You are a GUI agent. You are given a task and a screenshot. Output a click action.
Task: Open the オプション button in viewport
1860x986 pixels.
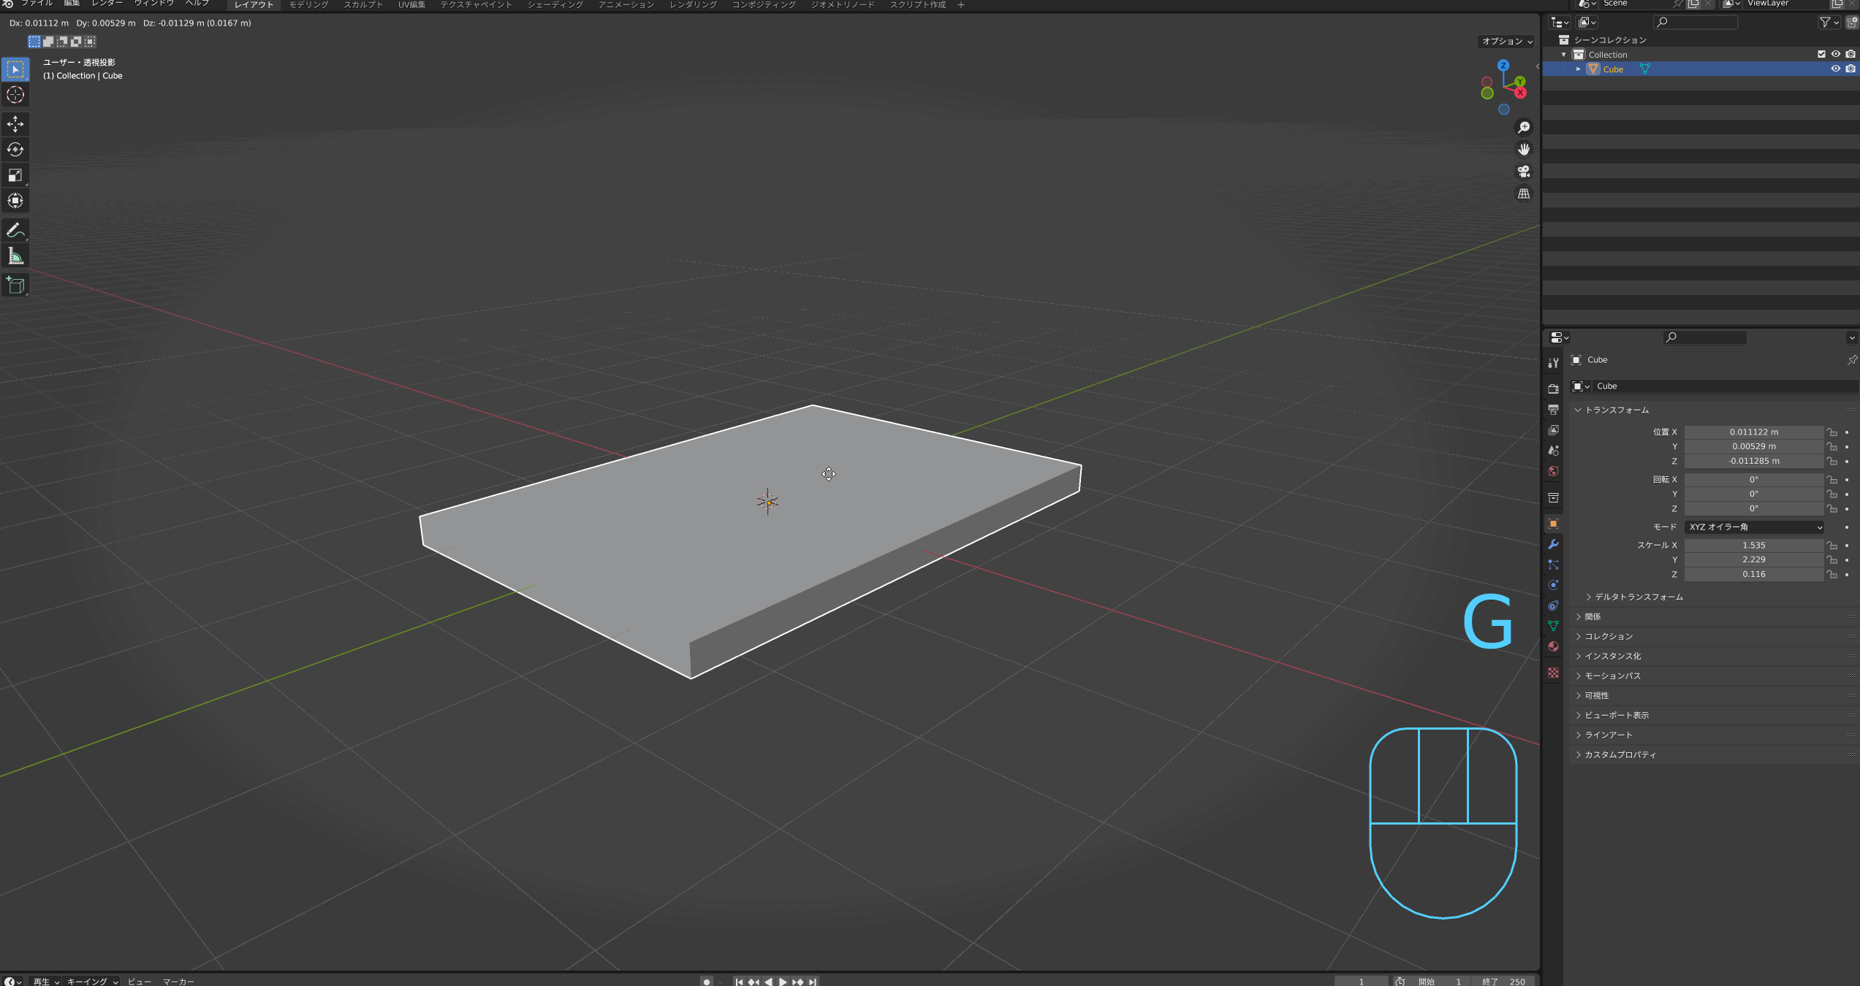(1506, 42)
